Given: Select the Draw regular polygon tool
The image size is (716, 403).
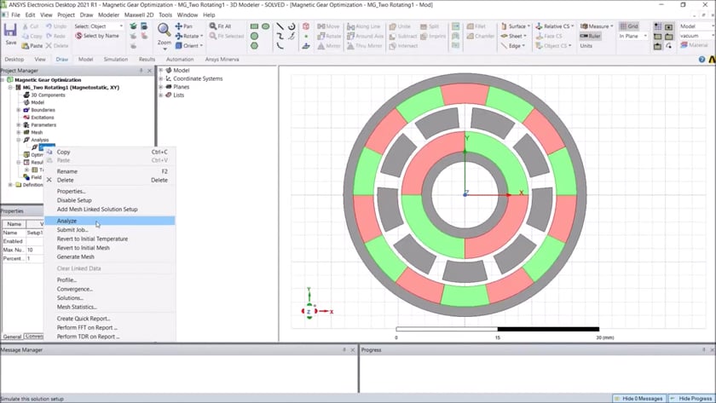Looking at the screenshot, I should pyautogui.click(x=254, y=46).
